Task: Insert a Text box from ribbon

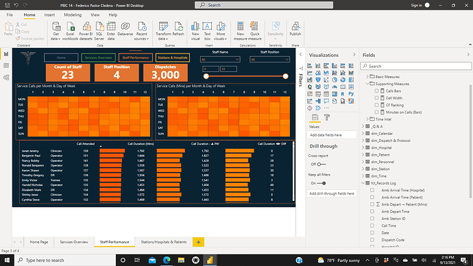Action: pos(207,31)
